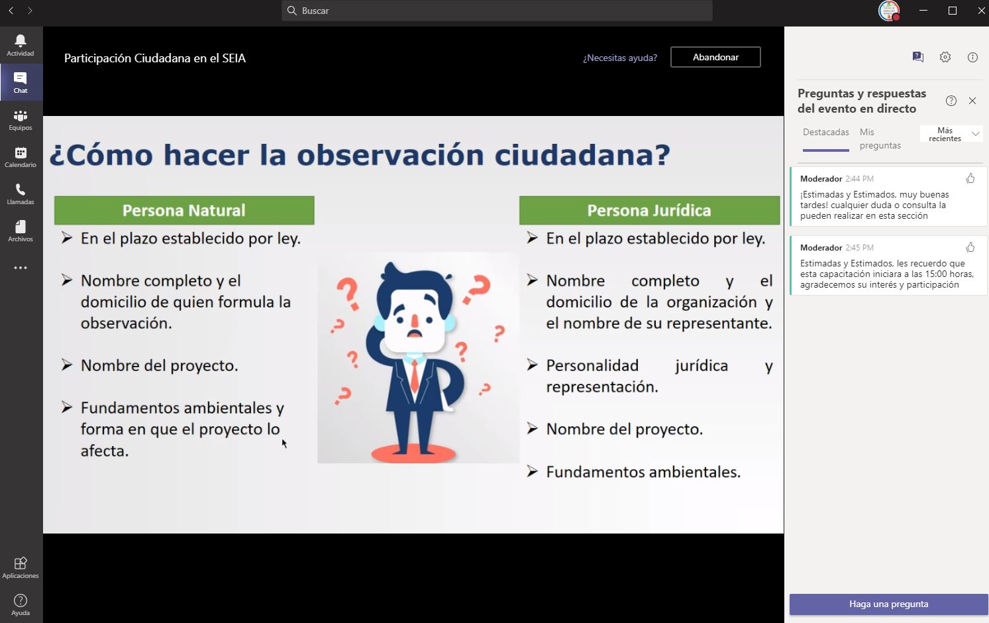
Task: Like the 2:44 PM Moderador message
Action: [970, 178]
